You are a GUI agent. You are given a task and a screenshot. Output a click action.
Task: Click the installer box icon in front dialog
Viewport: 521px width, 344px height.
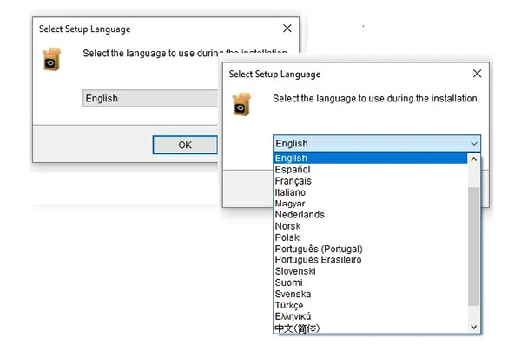241,105
